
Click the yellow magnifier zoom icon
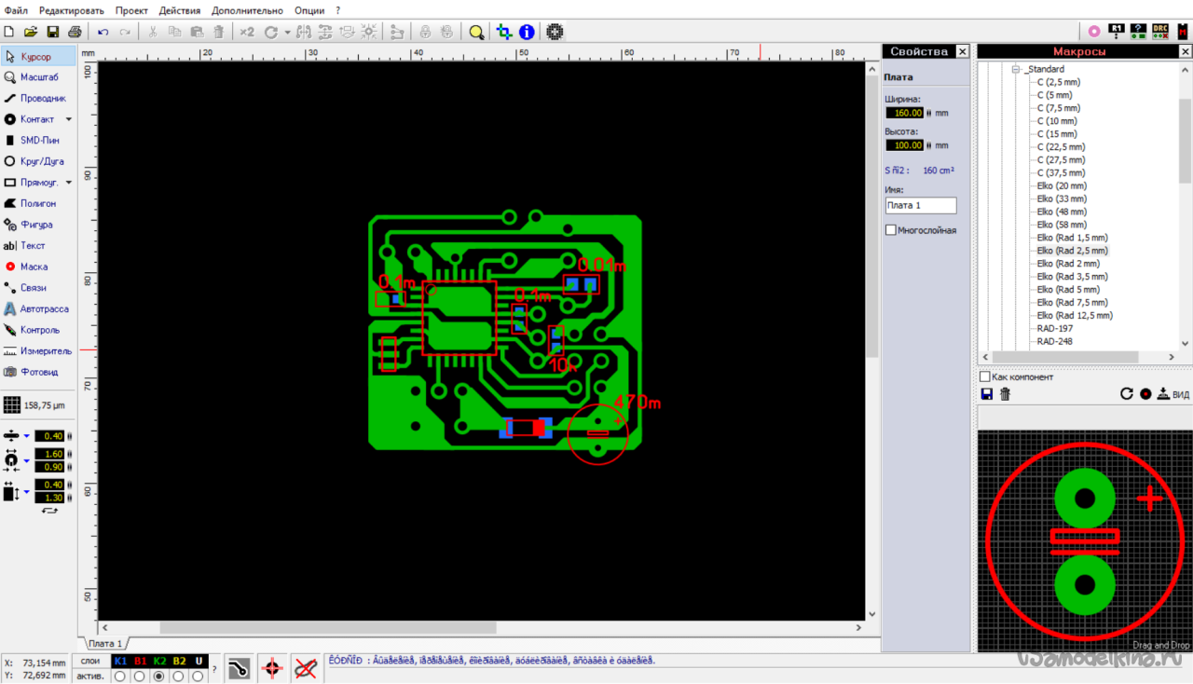pyautogui.click(x=476, y=32)
